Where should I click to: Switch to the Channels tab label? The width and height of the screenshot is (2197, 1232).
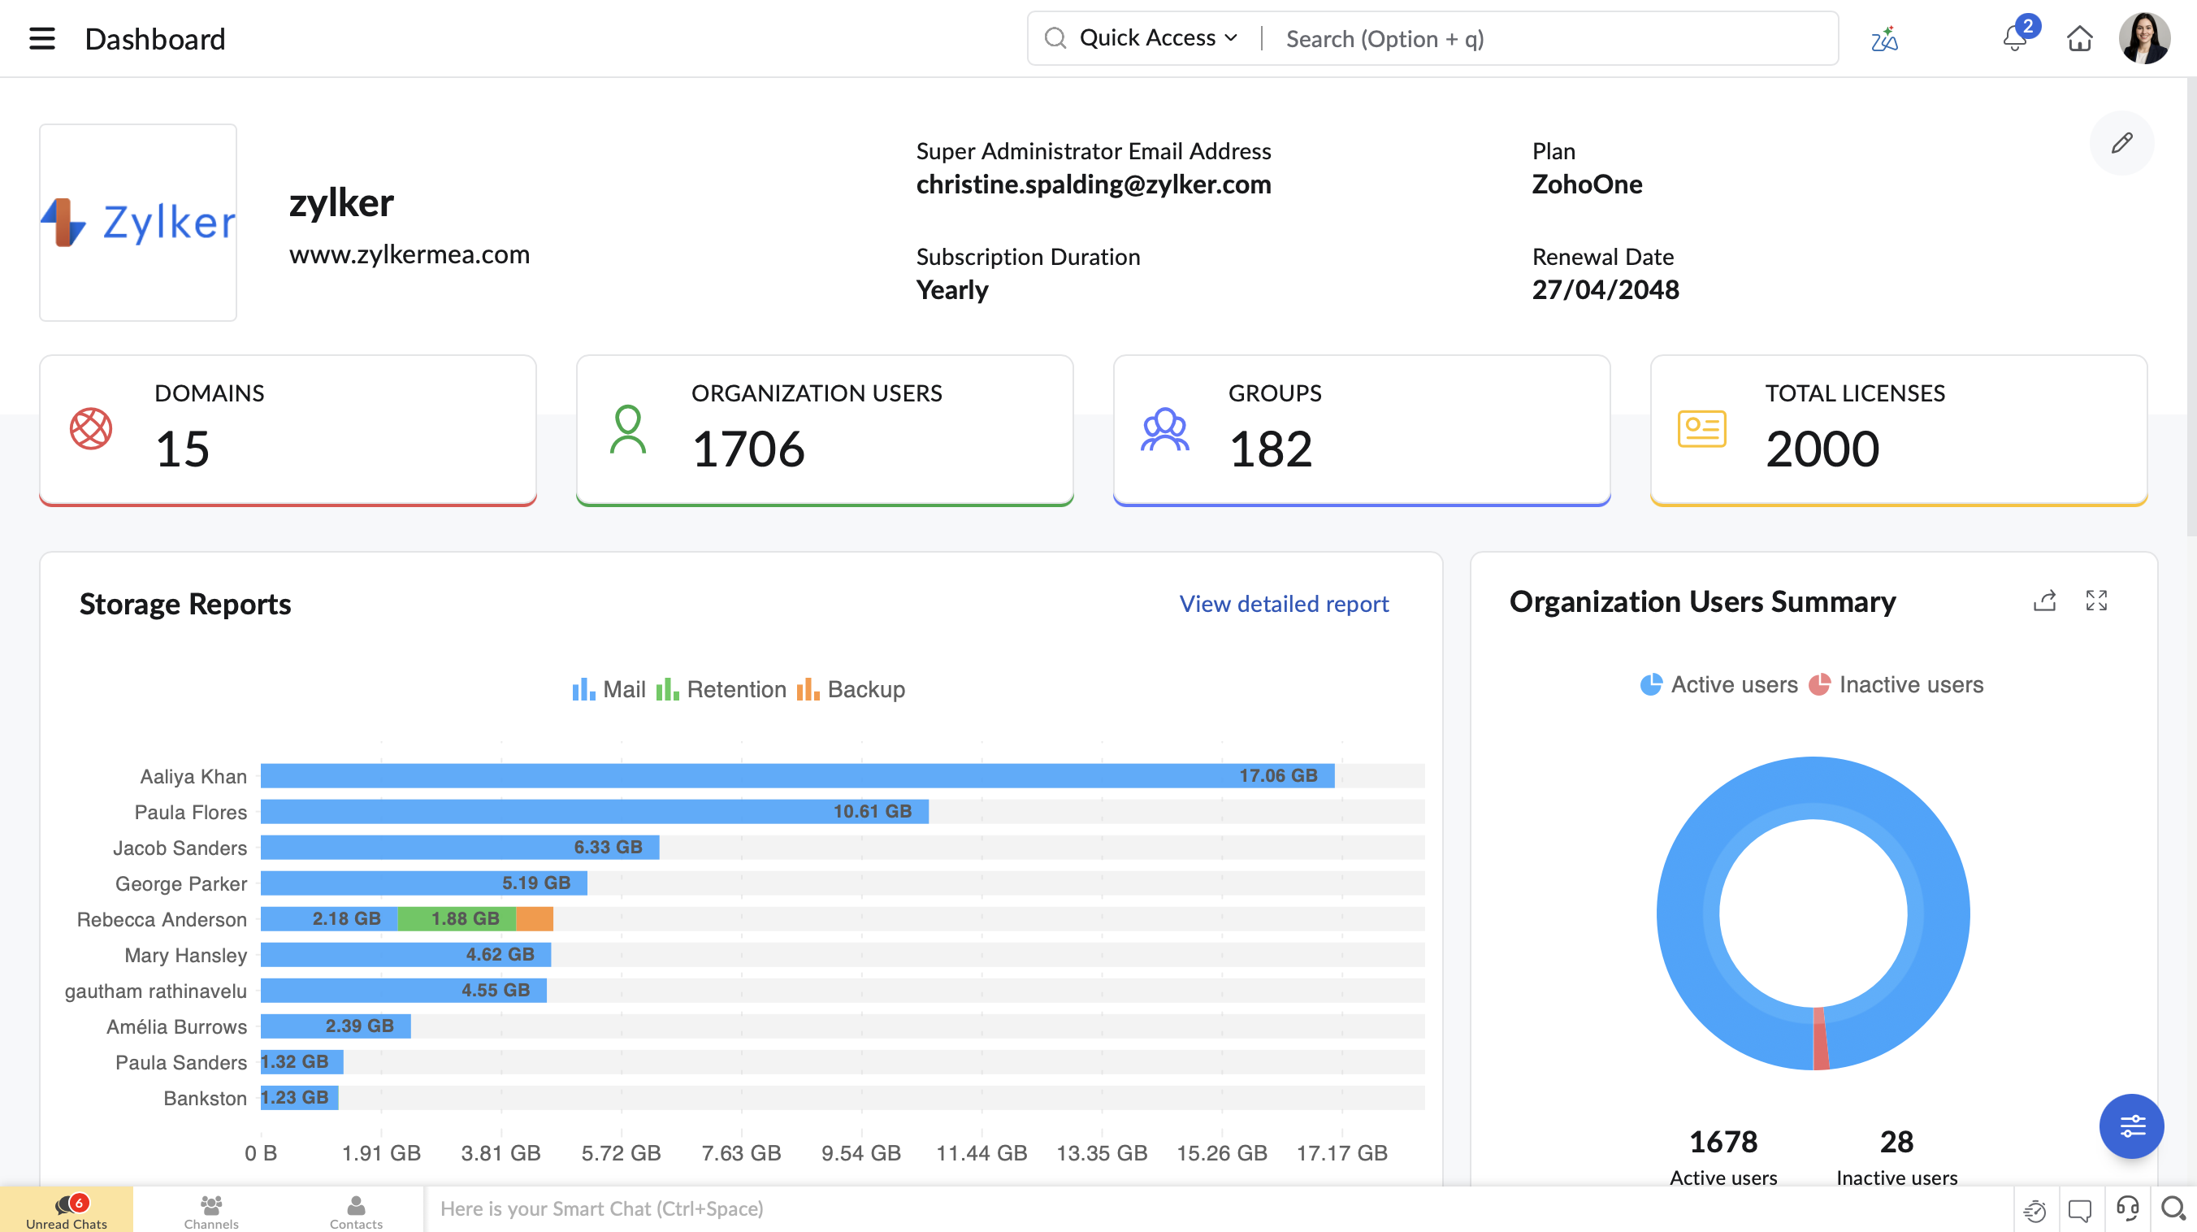pos(211,1224)
